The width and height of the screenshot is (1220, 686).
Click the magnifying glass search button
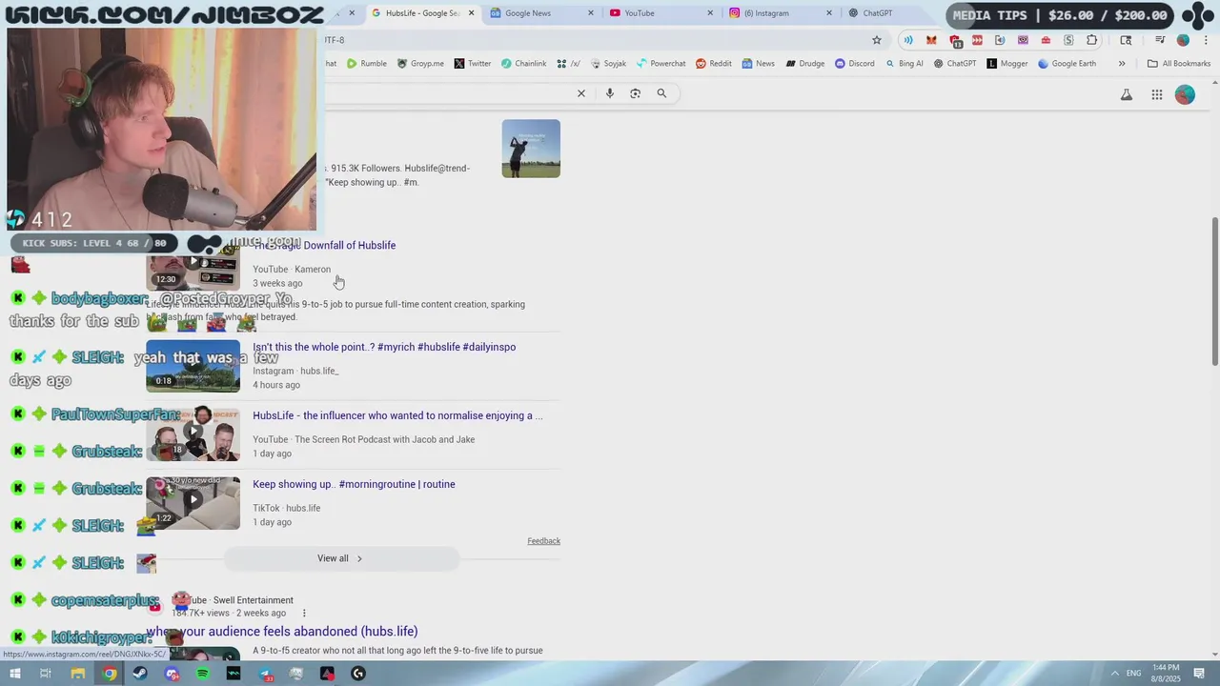(x=661, y=93)
